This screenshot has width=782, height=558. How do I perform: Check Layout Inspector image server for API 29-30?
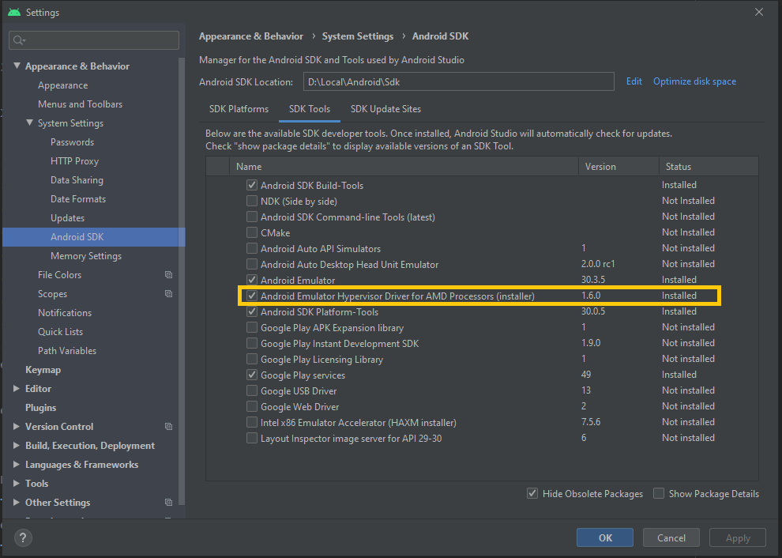point(252,438)
